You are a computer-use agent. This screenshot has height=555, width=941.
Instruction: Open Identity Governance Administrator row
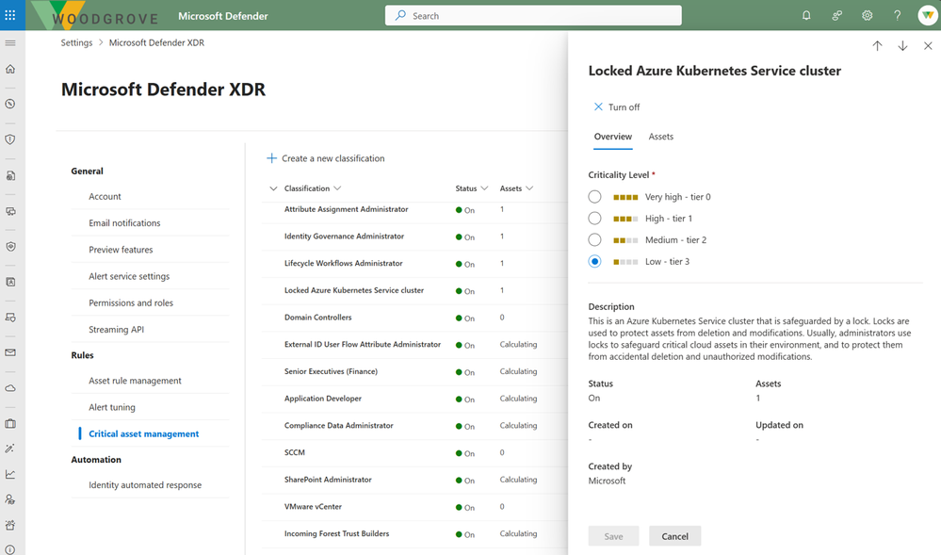pyautogui.click(x=414, y=237)
